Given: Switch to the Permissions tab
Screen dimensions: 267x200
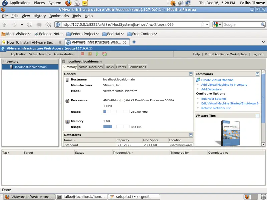Looking at the screenshot, I should [137, 67].
